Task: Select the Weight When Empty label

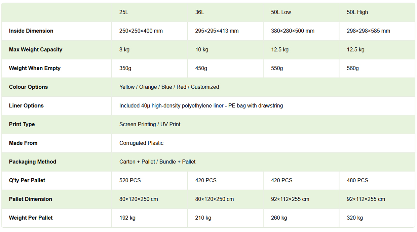Action: 35,68
